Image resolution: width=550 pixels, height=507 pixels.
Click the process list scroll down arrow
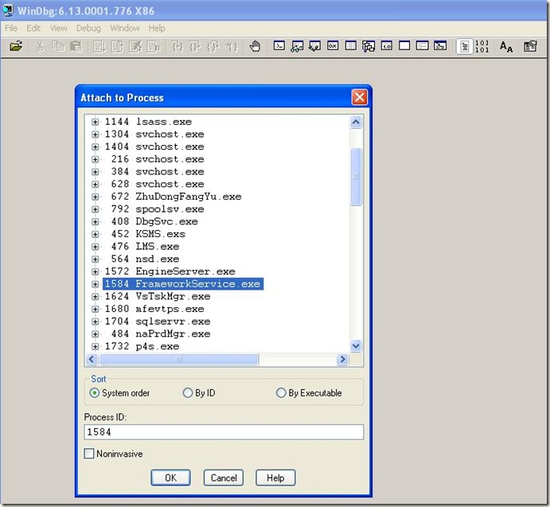(356, 346)
